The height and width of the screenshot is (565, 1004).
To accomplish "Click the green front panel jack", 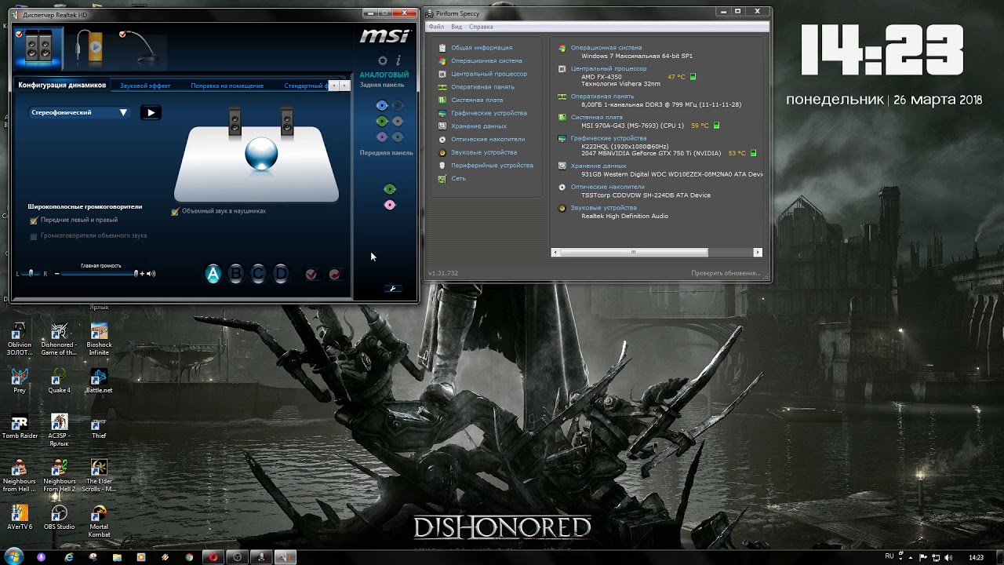I will click(x=390, y=189).
